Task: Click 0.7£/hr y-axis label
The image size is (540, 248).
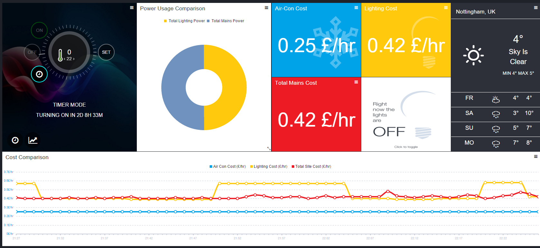Action: [x=9, y=172]
